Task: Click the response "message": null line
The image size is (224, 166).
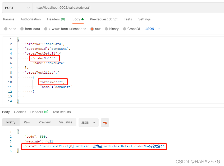Action: 40,141
